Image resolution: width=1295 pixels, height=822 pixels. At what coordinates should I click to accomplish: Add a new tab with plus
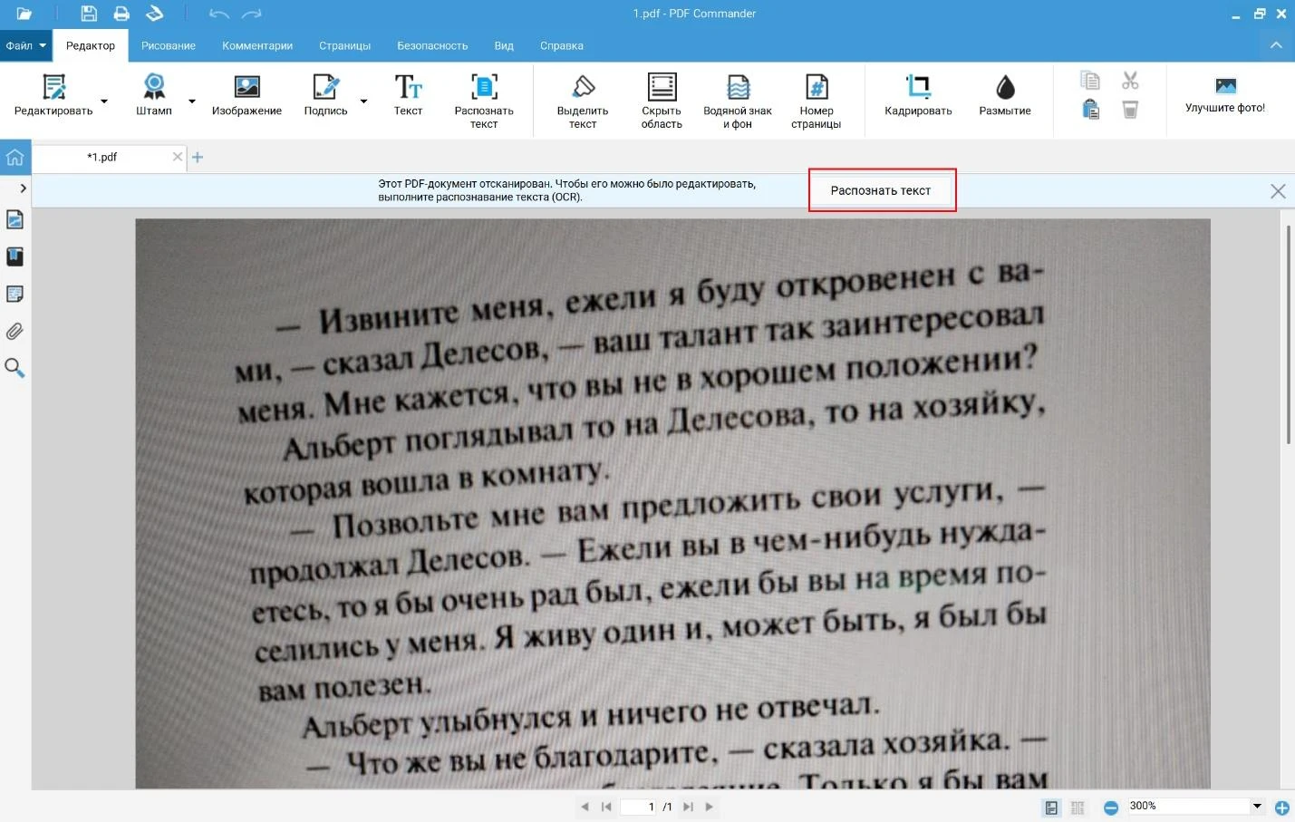pos(198,157)
